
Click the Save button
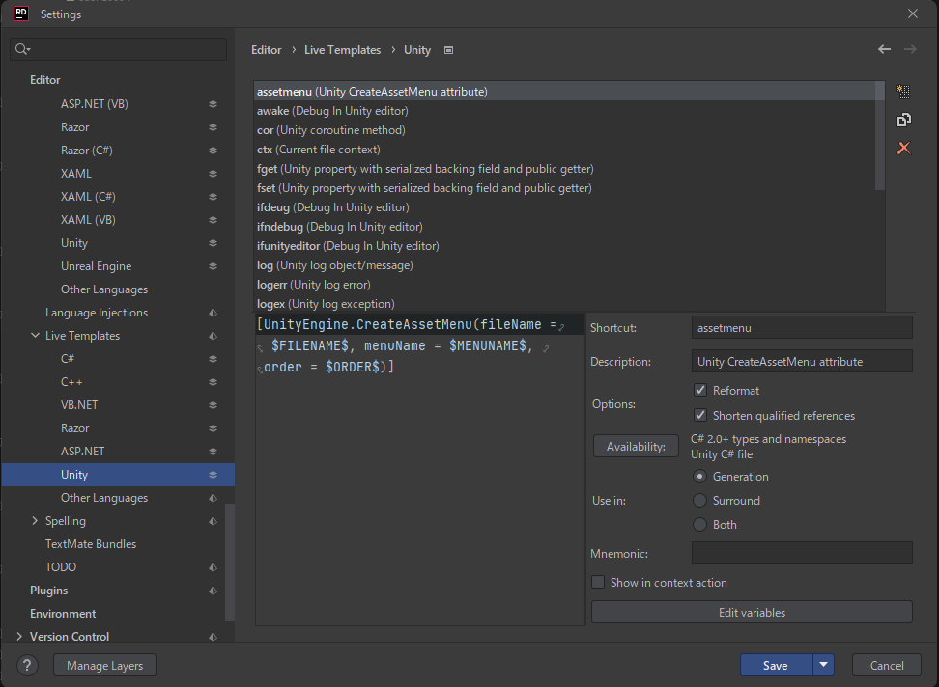coord(776,665)
